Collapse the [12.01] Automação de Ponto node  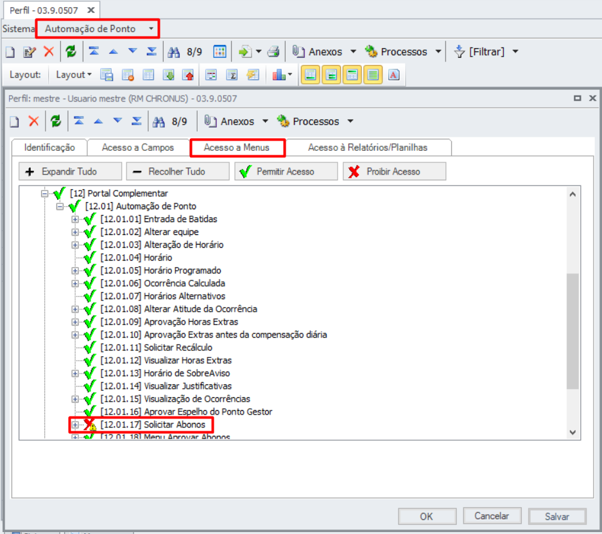pyautogui.click(x=60, y=207)
